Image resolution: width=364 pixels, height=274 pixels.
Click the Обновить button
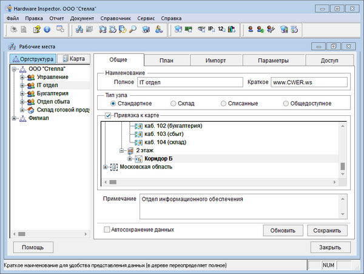coord(283,230)
